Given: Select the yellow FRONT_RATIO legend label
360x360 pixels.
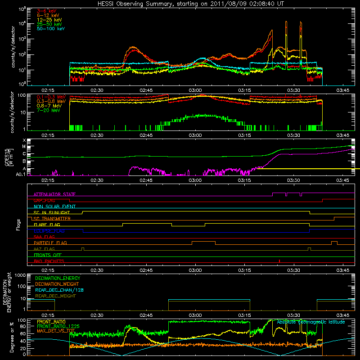Looking at the screenshot, I should click(51, 322).
